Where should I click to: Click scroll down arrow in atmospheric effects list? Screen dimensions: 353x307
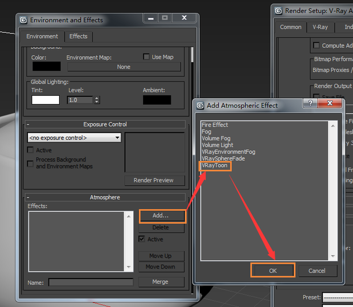coord(333,256)
